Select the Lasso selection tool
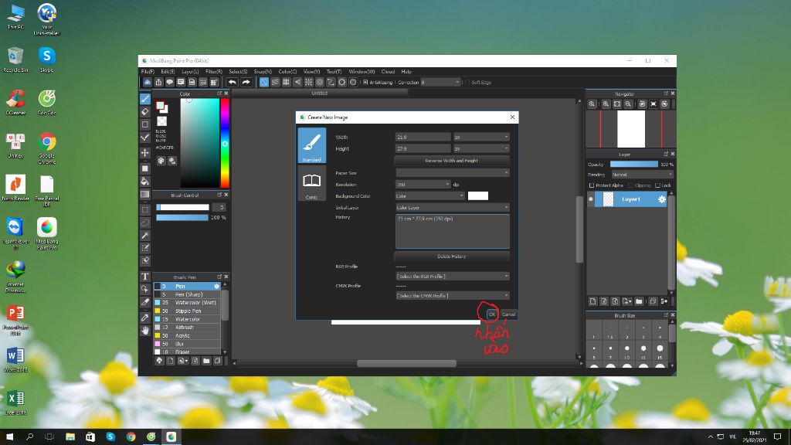Image resolution: width=791 pixels, height=445 pixels. coord(144,222)
